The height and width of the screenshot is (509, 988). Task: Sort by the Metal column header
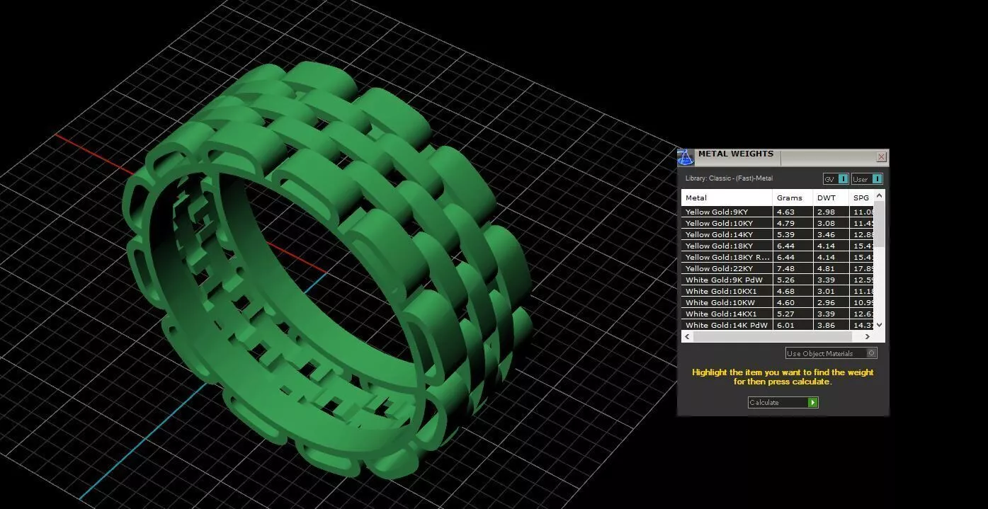[727, 198]
